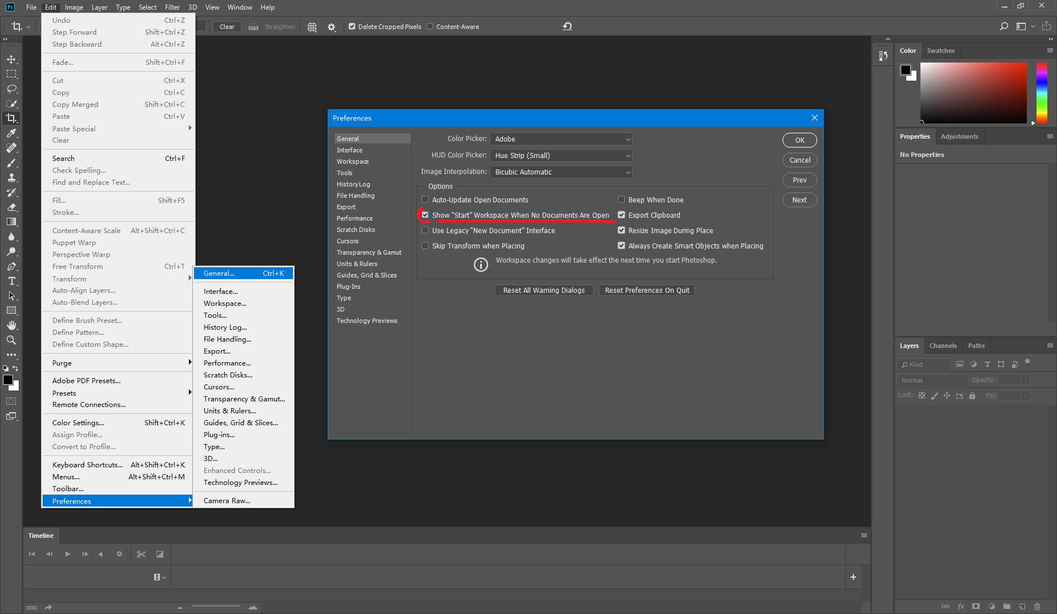1057x614 pixels.
Task: Select the Type tool
Action: [11, 281]
